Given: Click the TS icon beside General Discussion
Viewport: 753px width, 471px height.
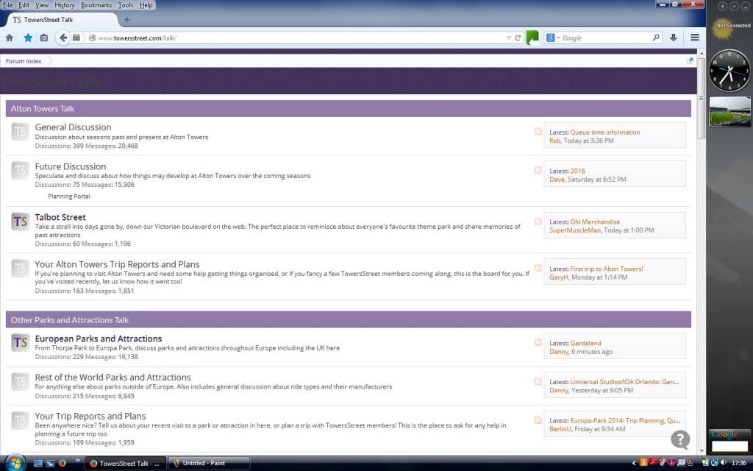Looking at the screenshot, I should 20,131.
